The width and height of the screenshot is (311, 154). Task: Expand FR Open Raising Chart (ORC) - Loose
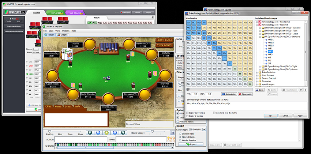[x=260, y=70]
